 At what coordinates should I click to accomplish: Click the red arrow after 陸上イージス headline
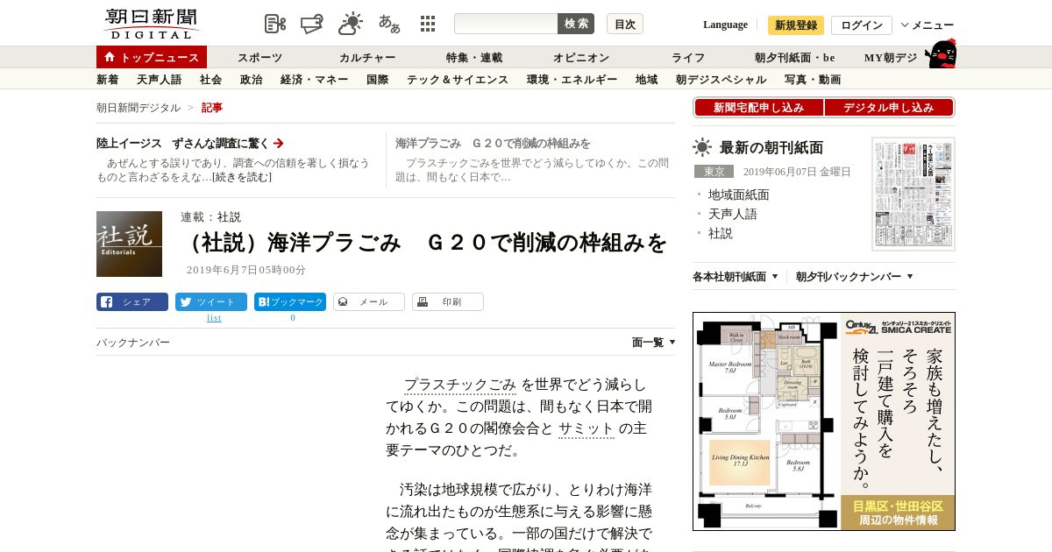point(279,144)
